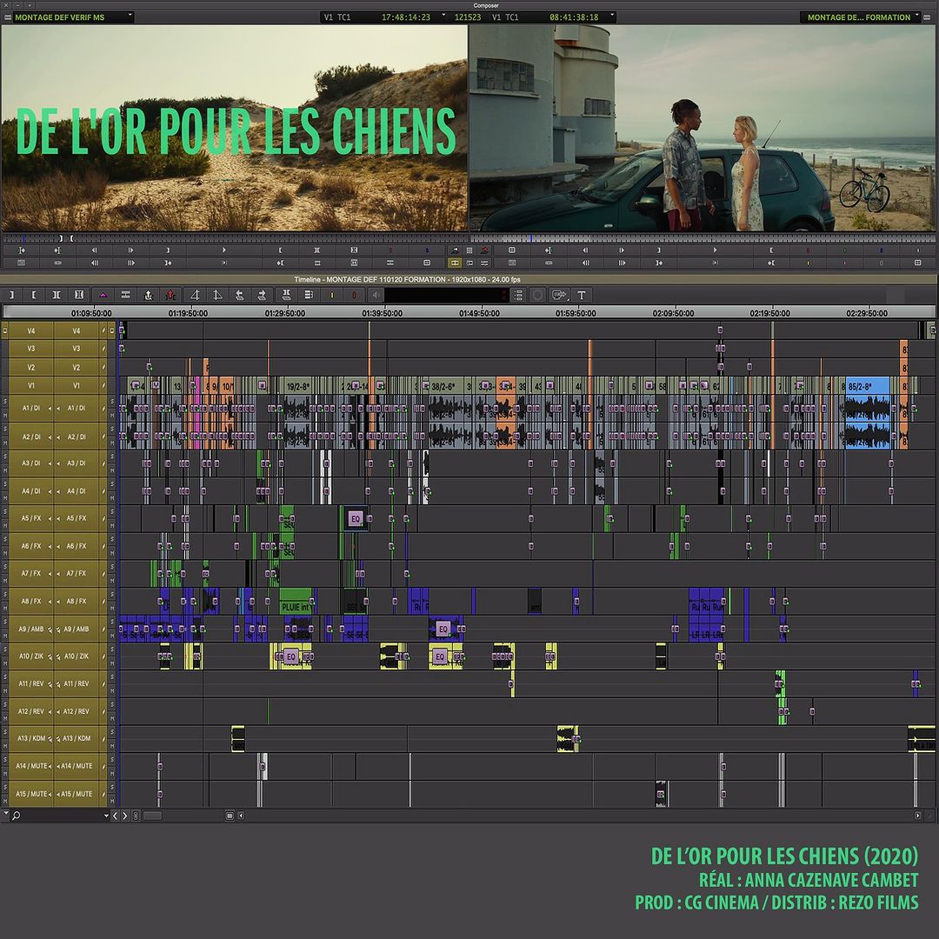Click the source-side A13 / KDM track label

[31, 738]
